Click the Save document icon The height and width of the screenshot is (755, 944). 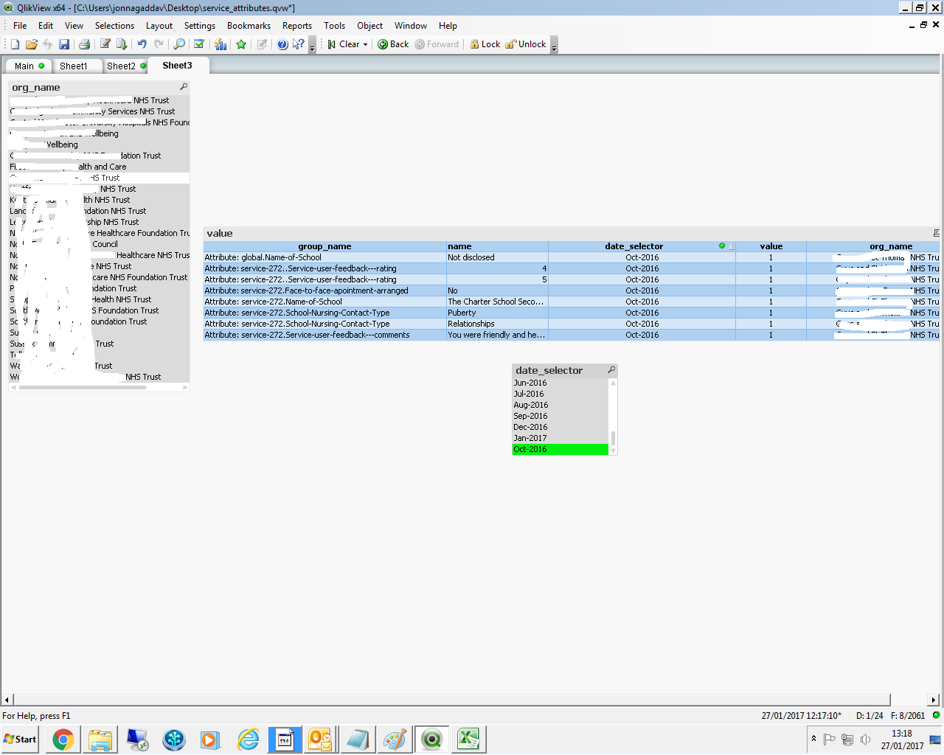[x=64, y=44]
